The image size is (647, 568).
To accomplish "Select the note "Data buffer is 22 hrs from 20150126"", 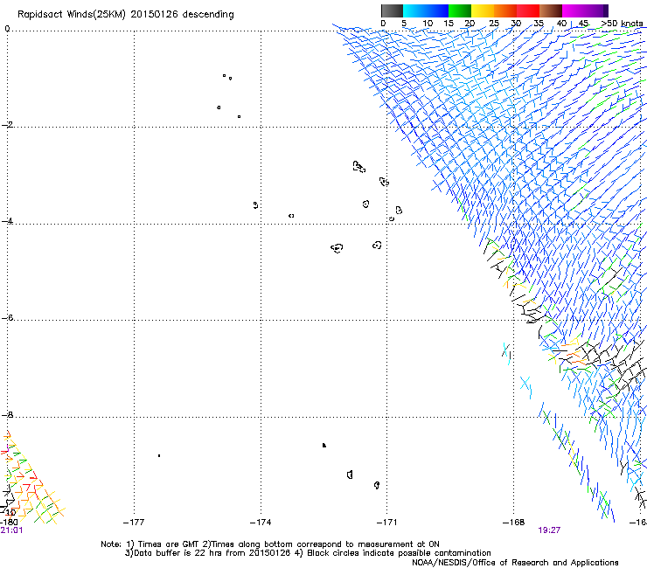I will 212,553.
